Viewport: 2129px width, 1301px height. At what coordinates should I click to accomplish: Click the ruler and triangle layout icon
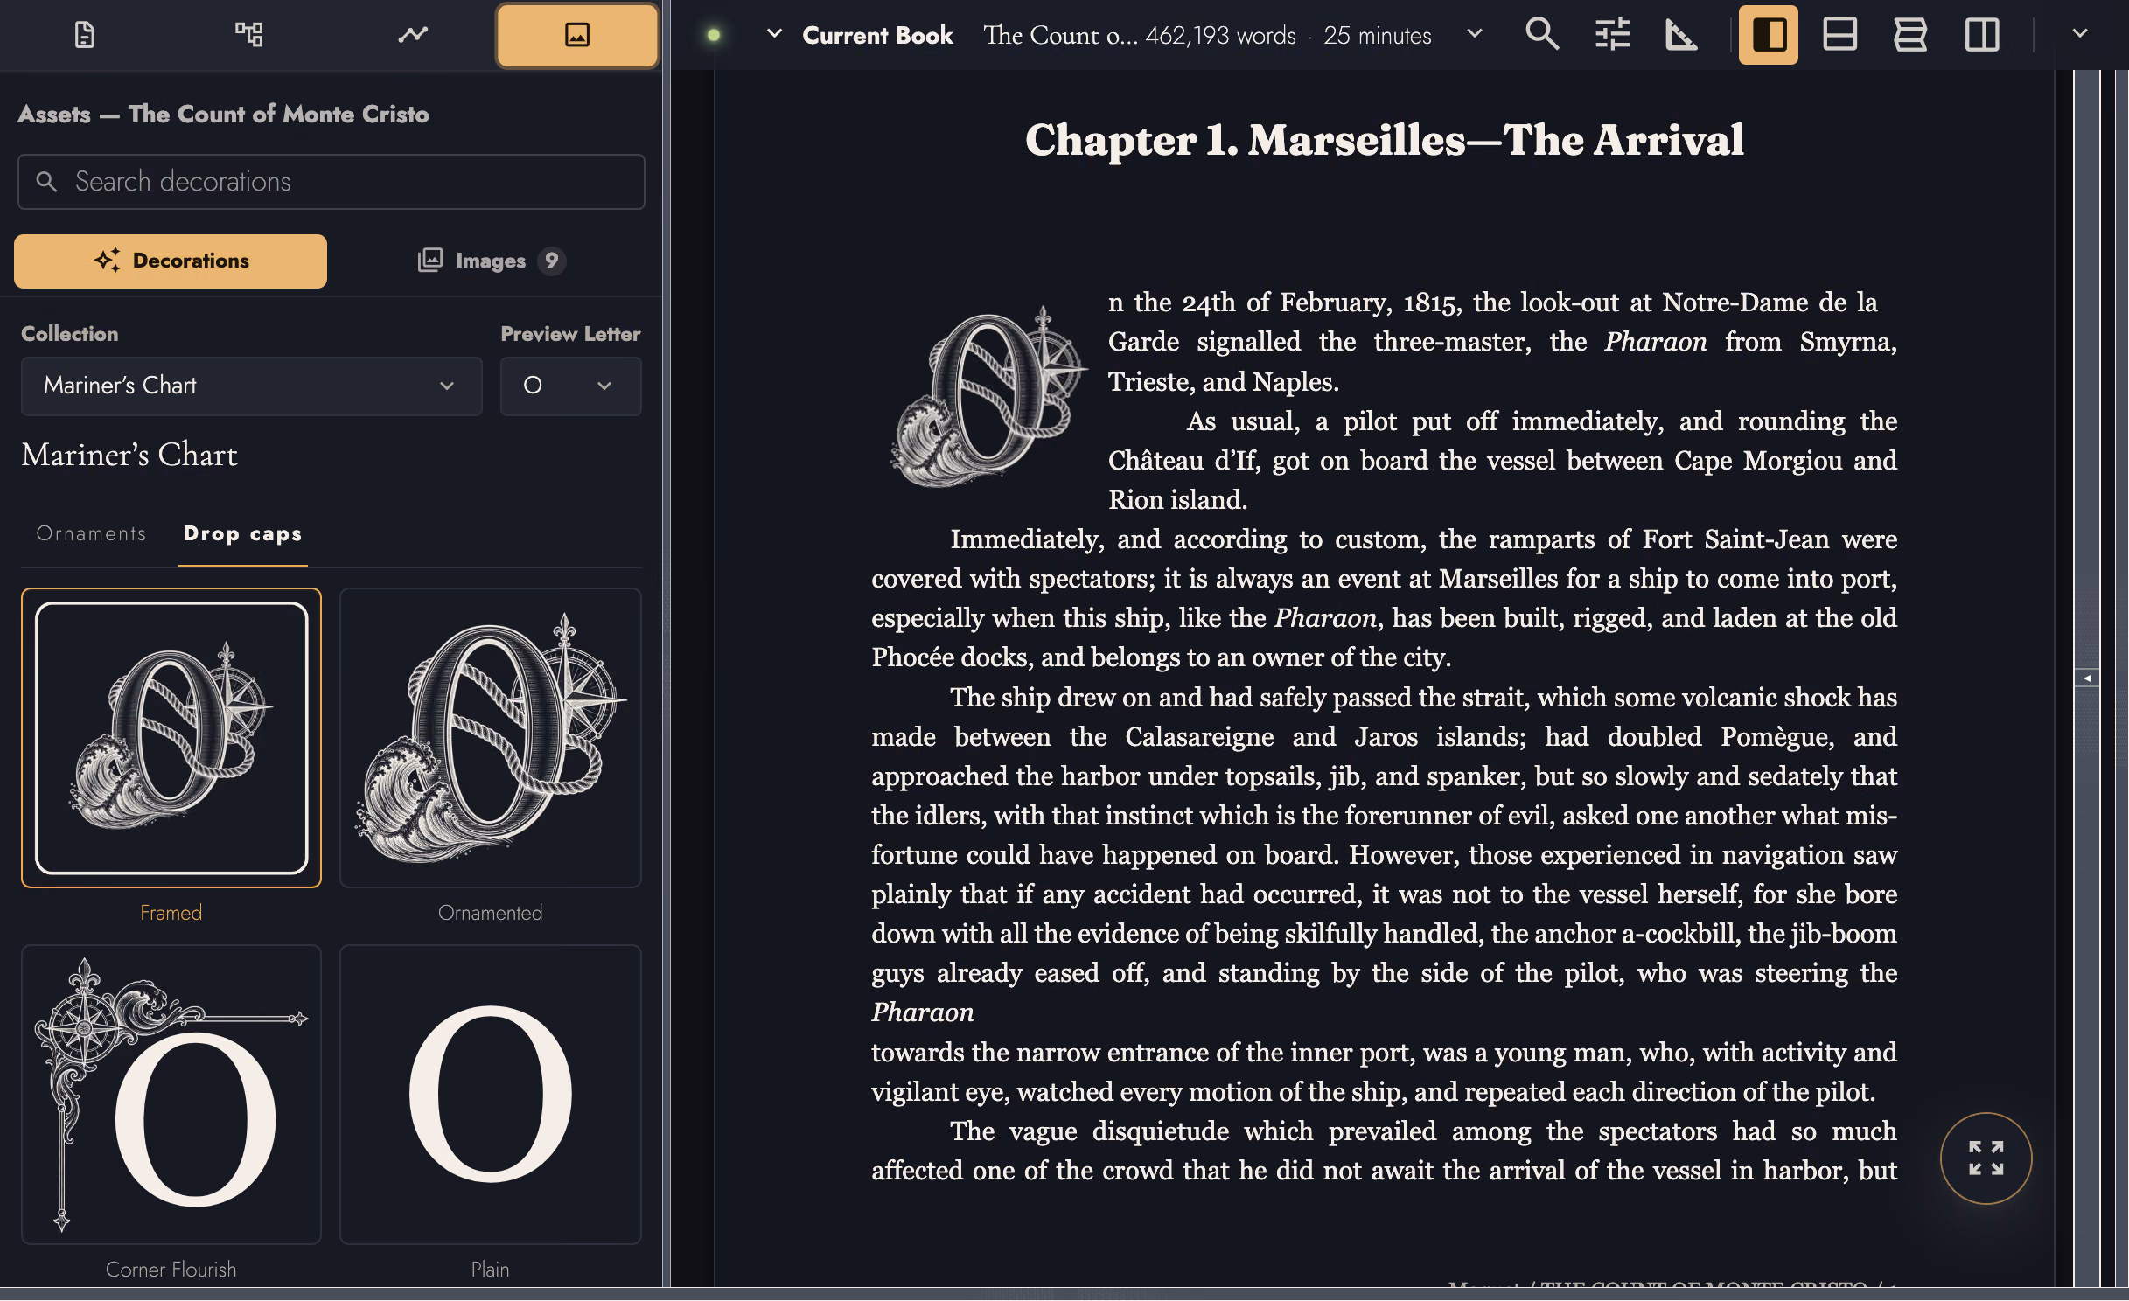point(1681,35)
